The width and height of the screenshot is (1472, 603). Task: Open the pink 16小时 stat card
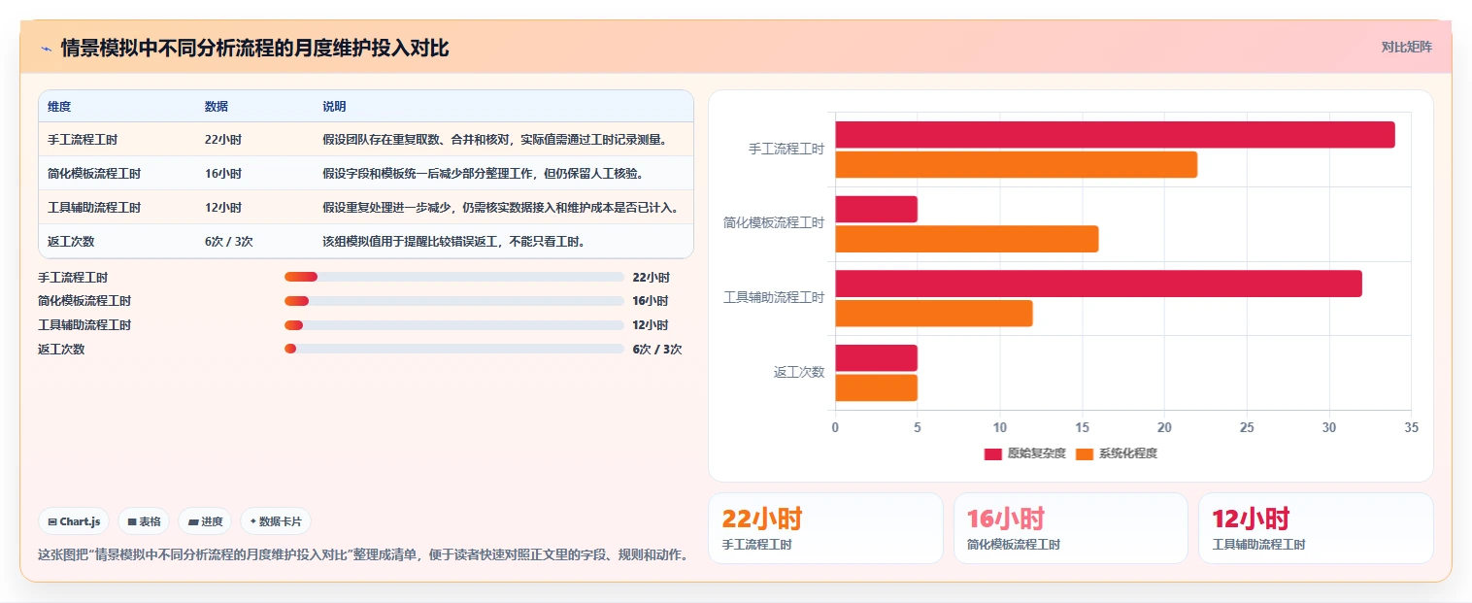(x=1070, y=528)
